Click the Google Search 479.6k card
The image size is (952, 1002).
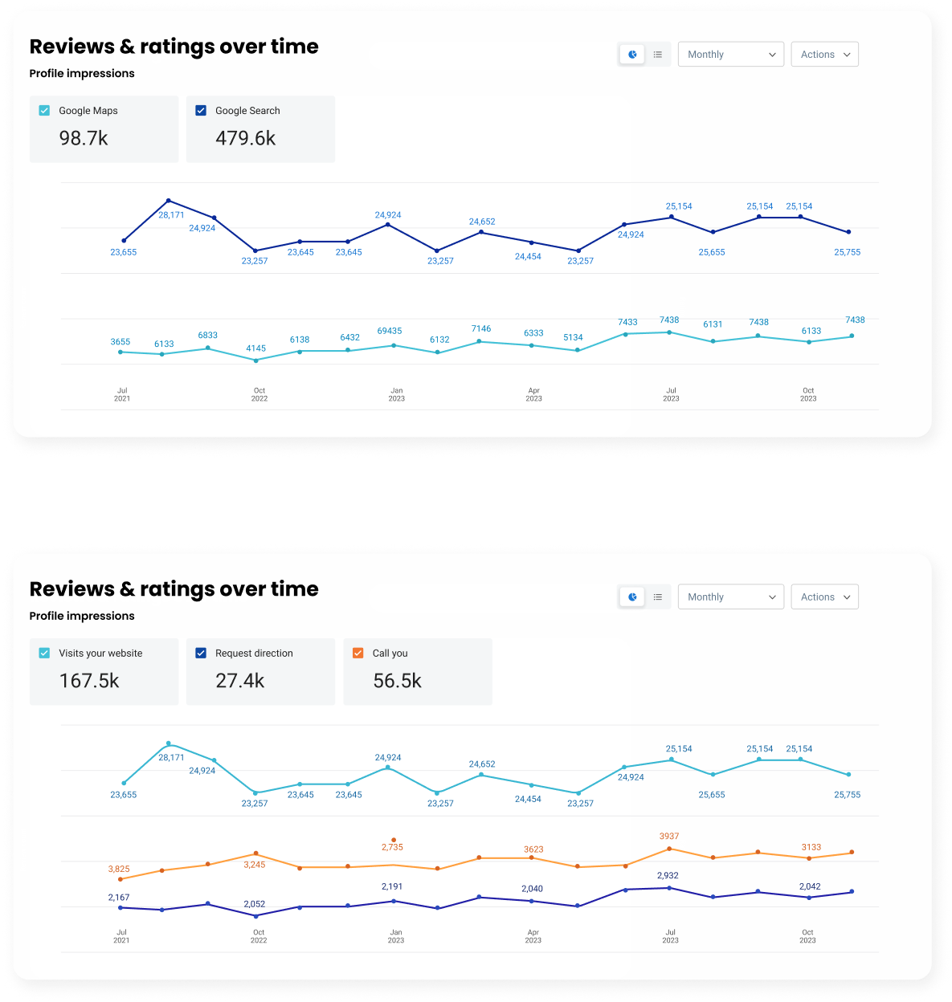click(260, 129)
